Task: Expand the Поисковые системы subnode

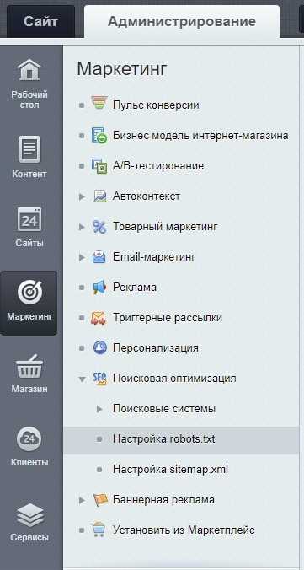Action: 99,409
